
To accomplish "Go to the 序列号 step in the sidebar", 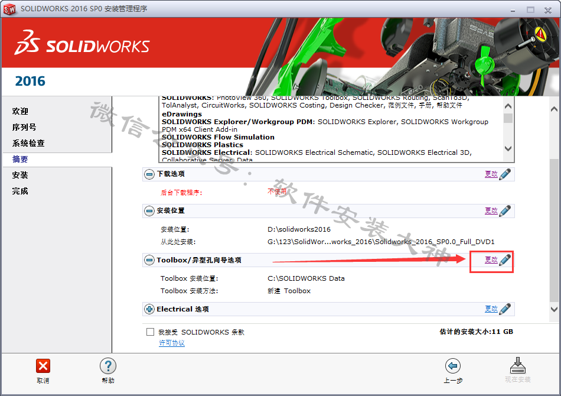I will tap(24, 127).
